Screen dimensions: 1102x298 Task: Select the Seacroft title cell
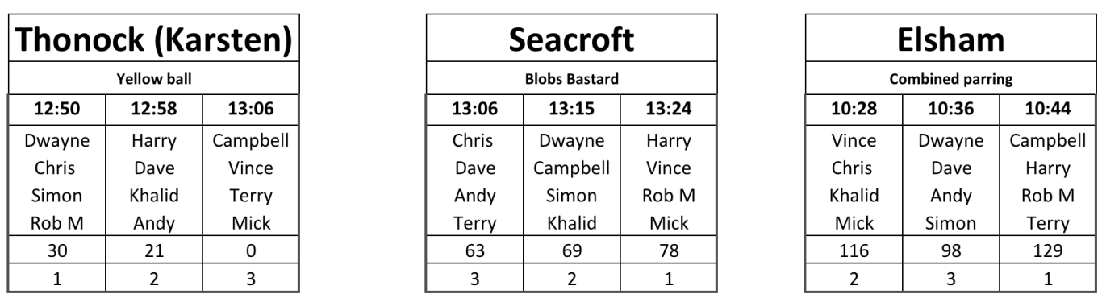click(x=572, y=39)
